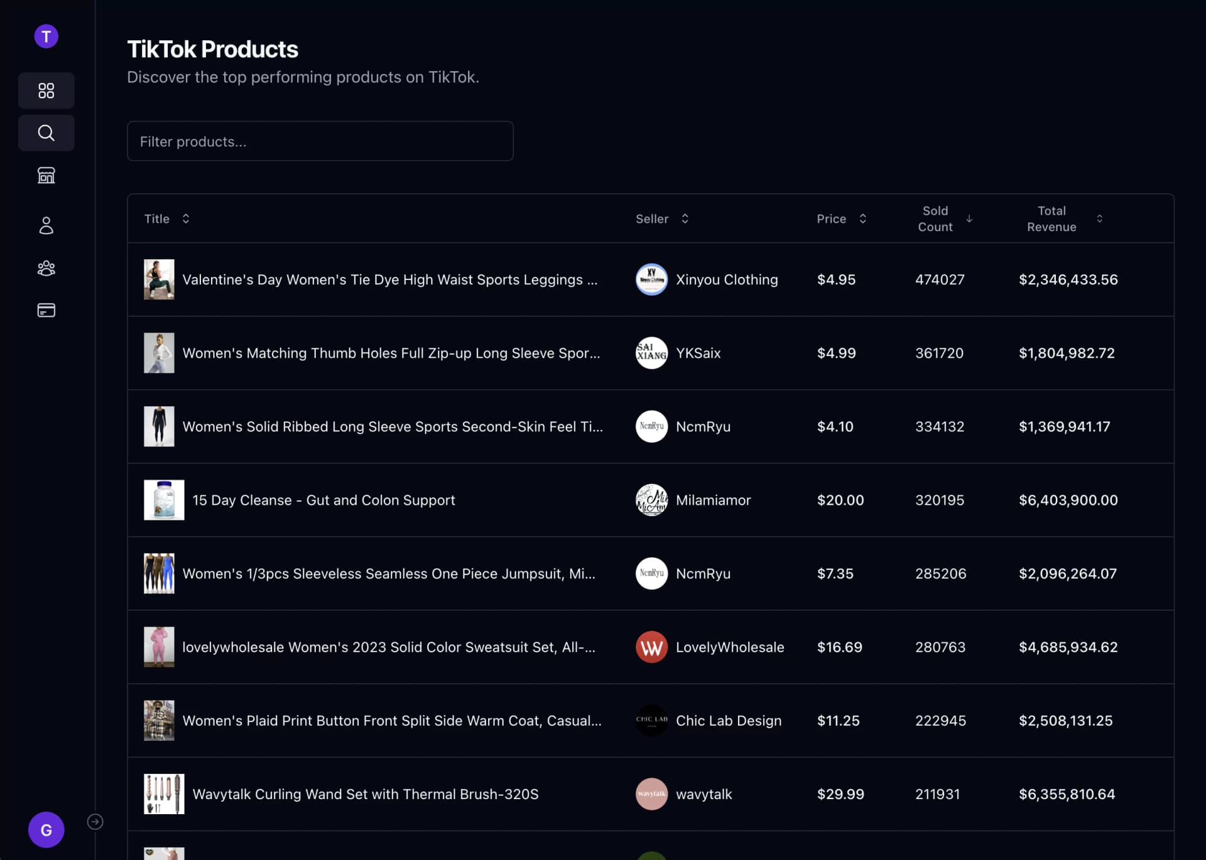
Task: Select Milamiamor seller name
Action: (714, 500)
